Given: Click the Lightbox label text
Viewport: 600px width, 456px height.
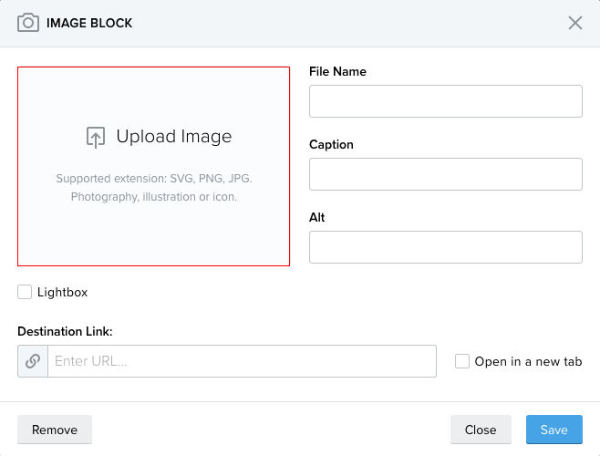Looking at the screenshot, I should (62, 292).
